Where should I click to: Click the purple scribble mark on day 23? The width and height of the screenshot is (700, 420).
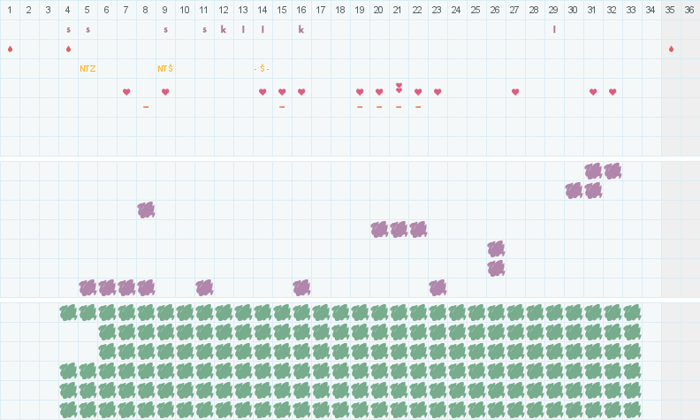pyautogui.click(x=437, y=287)
